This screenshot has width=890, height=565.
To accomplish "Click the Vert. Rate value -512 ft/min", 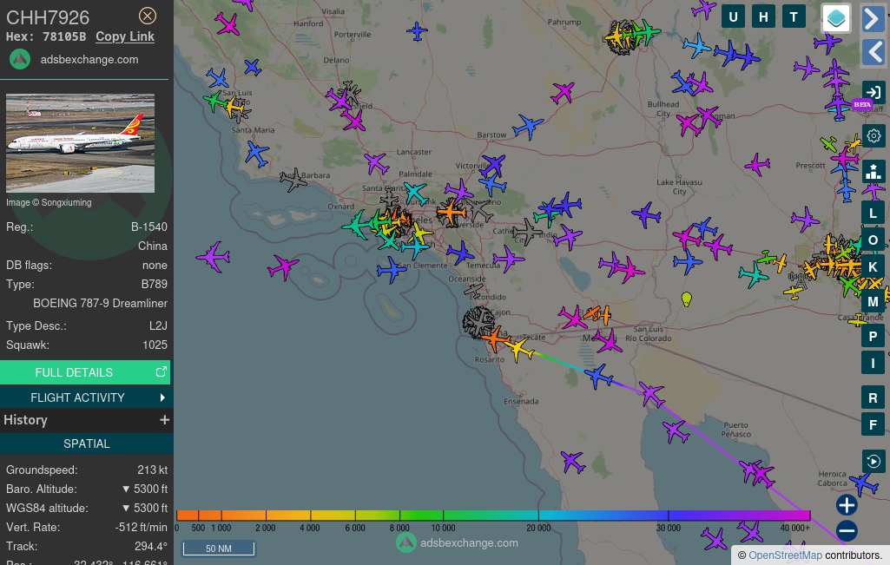I will tap(142, 527).
